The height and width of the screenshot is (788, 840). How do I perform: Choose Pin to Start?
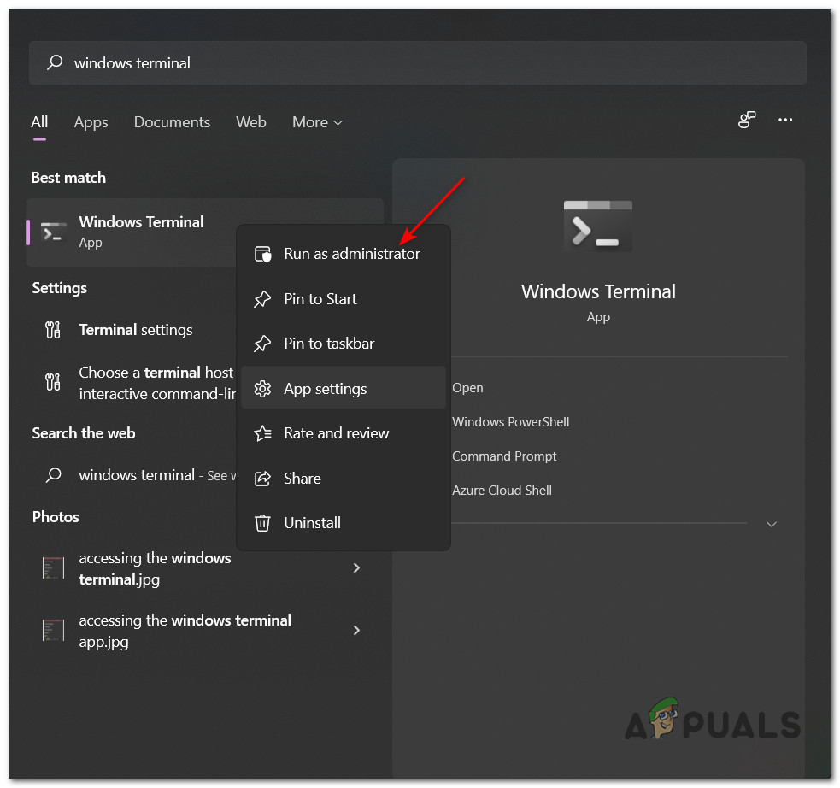(344, 298)
